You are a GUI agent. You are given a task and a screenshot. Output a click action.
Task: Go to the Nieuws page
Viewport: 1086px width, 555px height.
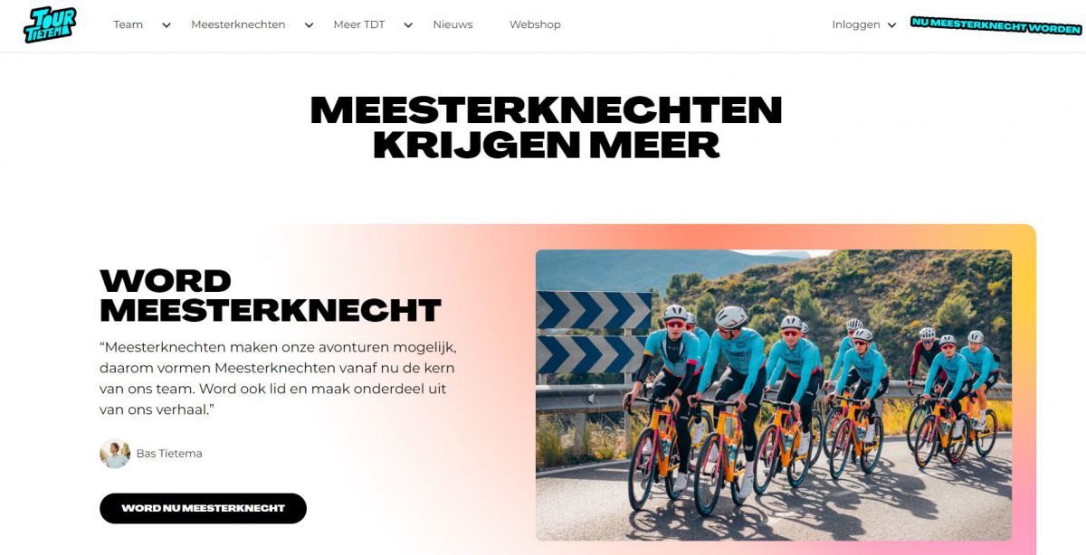point(452,24)
